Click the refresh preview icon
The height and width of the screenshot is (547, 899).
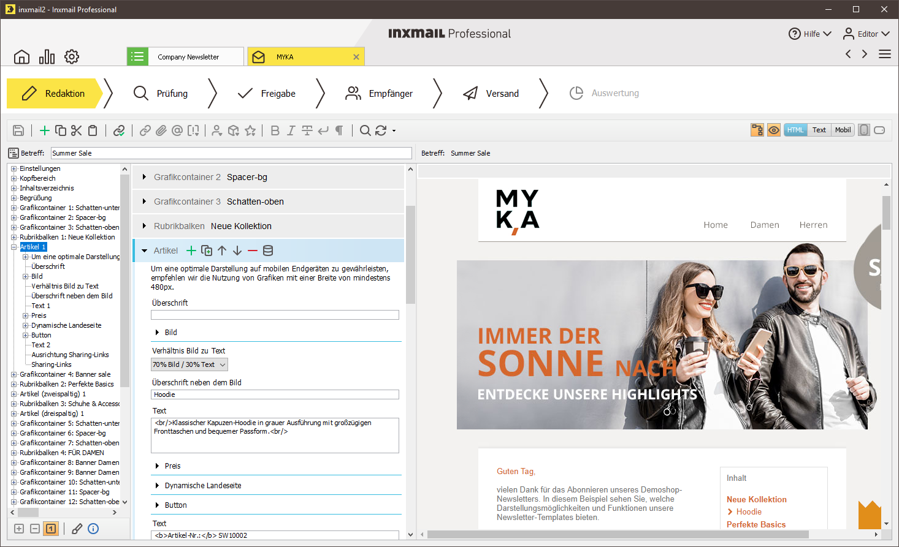381,130
